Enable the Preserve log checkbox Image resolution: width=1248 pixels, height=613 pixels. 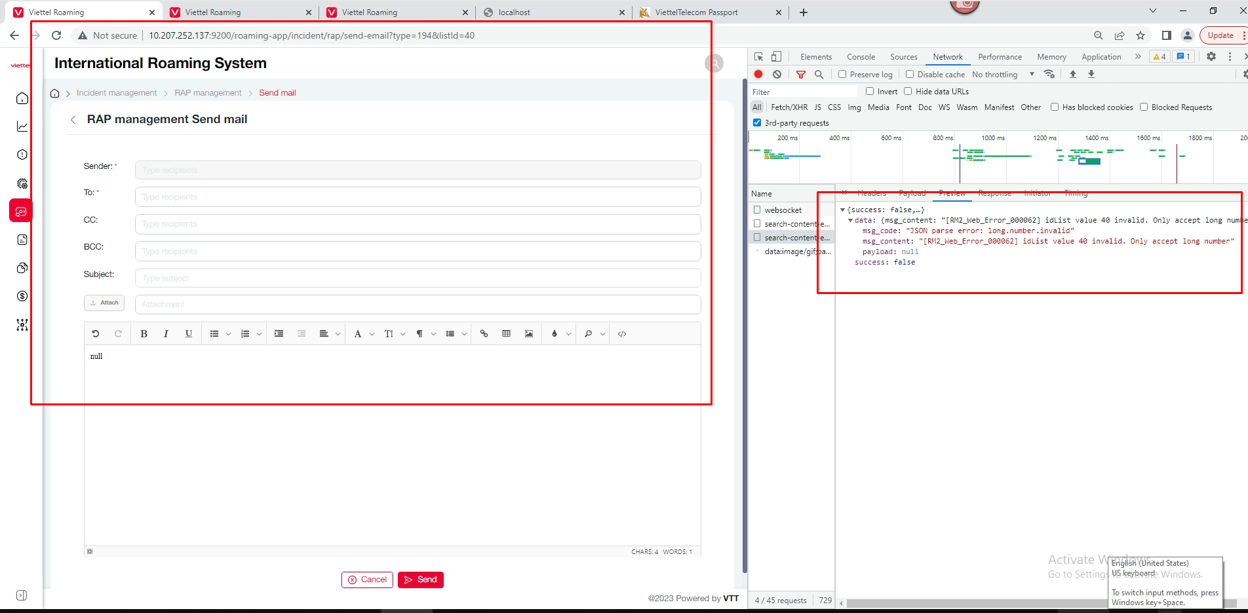[842, 75]
